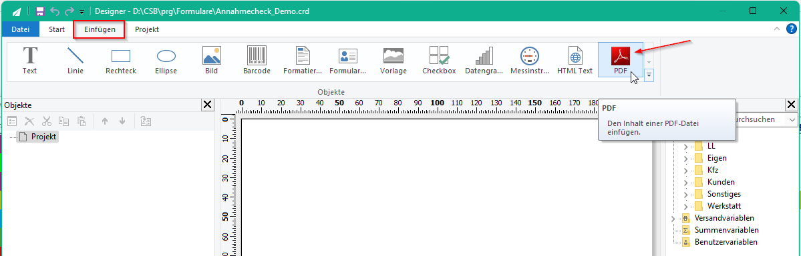The image size is (801, 256).
Task: Open the Datei menu tab
Action: (x=21, y=29)
